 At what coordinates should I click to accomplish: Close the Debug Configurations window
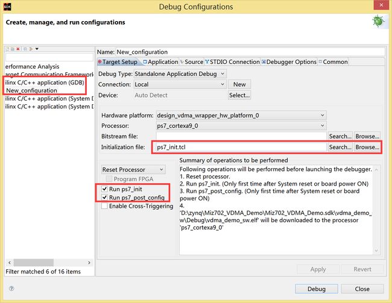[381, 5]
